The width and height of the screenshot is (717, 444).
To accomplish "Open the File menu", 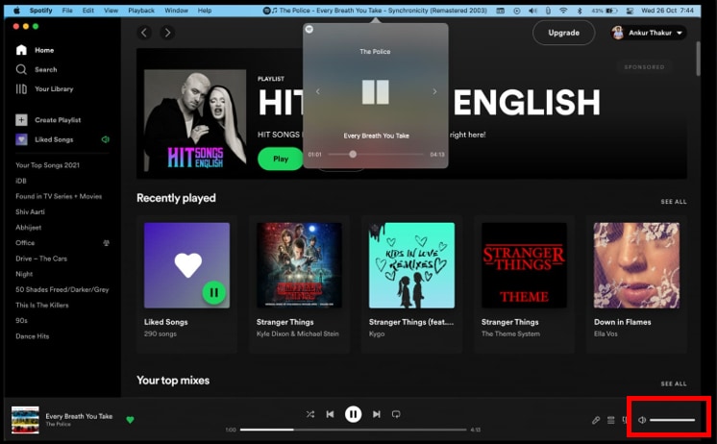I will pyautogui.click(x=67, y=10).
